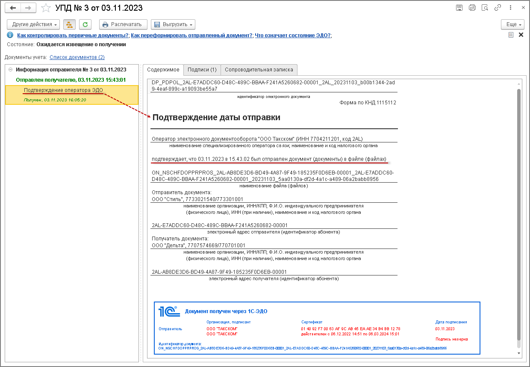Click the document vertical scrollbar thumb
530x367 pixels.
[519, 214]
